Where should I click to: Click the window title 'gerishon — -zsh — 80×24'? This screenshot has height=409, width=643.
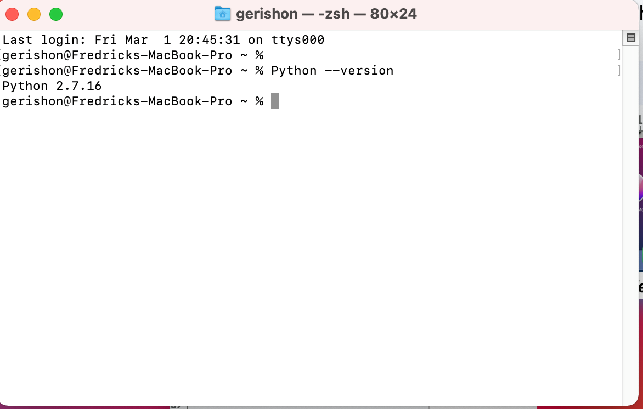coord(326,14)
